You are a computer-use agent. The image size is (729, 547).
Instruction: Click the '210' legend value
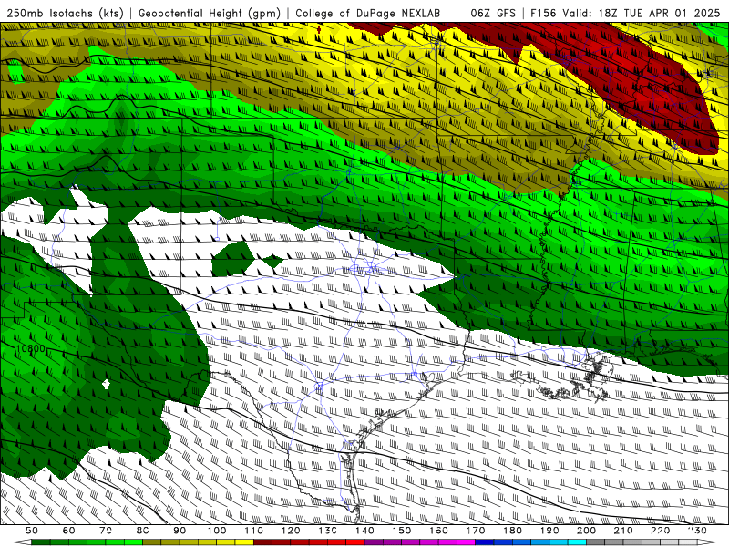(623, 531)
